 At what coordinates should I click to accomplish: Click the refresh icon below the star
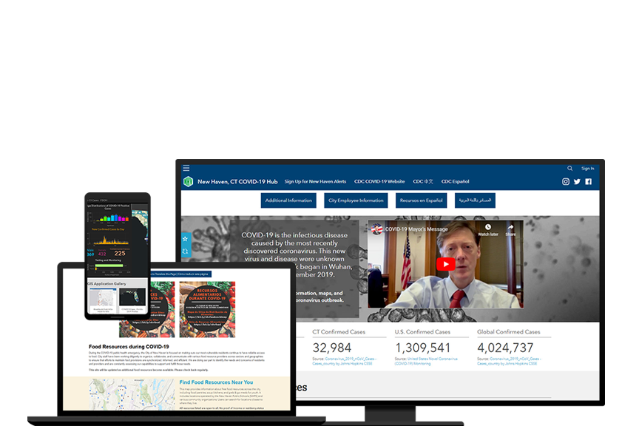tap(185, 251)
